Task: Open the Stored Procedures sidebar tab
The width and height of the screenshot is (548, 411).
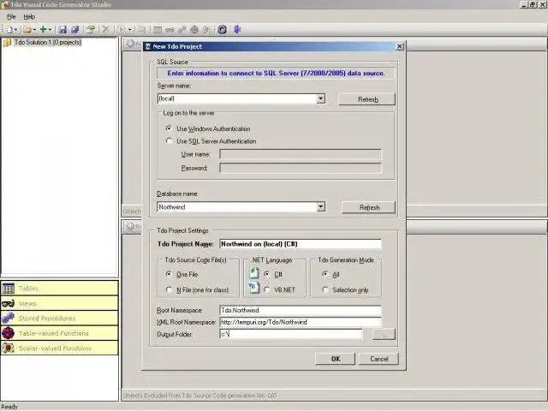Action: (60, 318)
